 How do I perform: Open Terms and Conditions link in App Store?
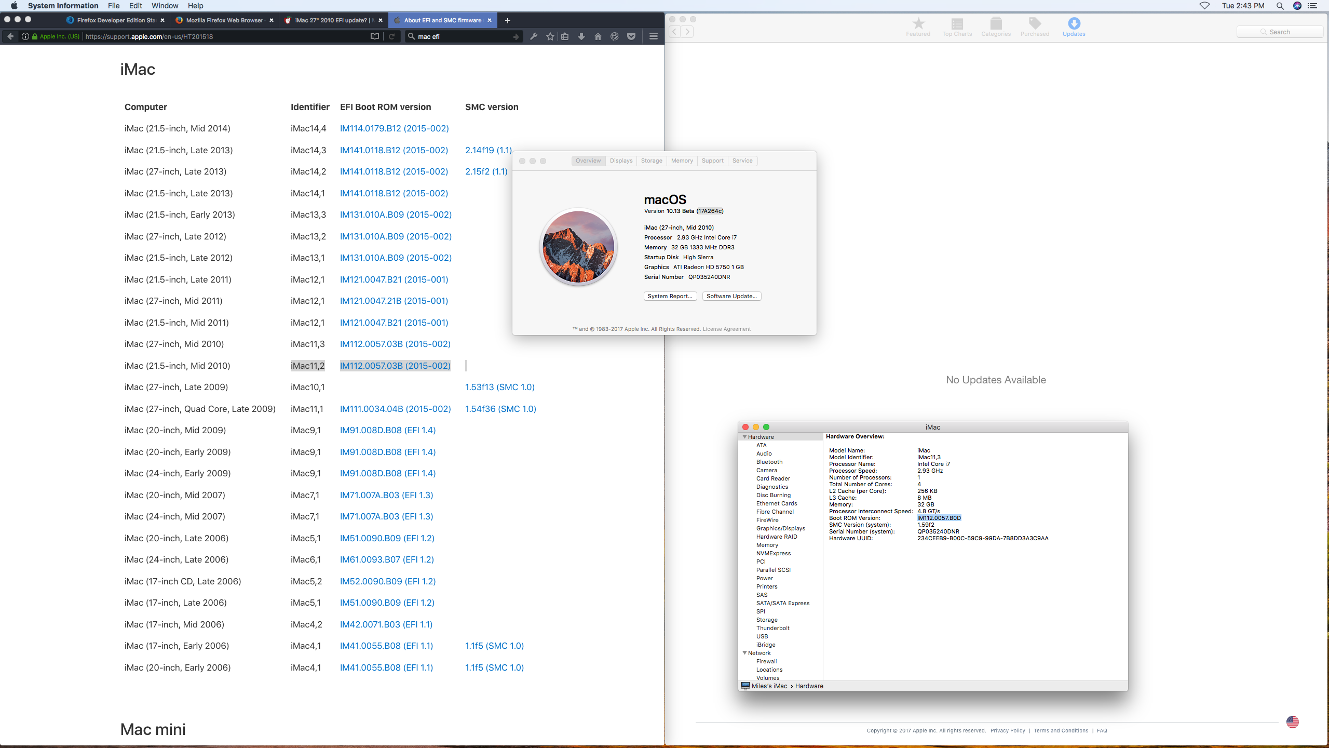1061,730
